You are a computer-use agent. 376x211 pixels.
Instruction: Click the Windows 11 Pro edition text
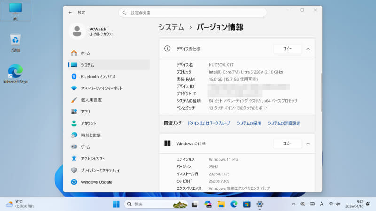[x=223, y=159]
